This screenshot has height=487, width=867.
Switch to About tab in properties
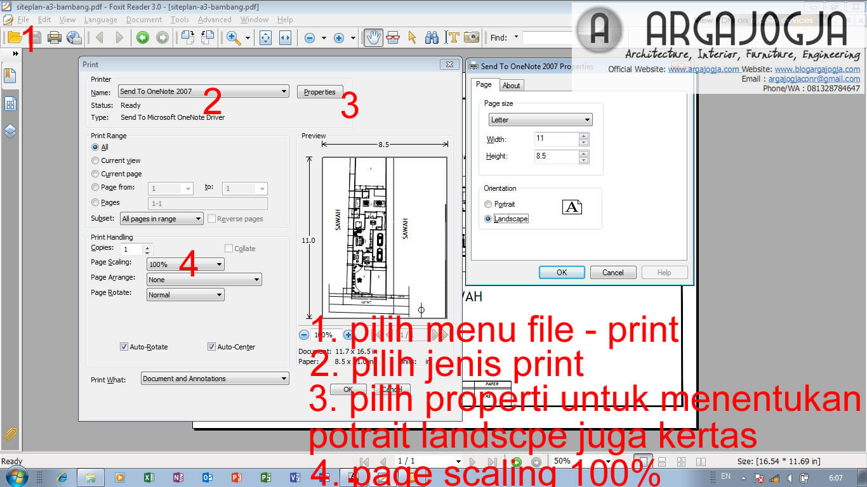511,86
